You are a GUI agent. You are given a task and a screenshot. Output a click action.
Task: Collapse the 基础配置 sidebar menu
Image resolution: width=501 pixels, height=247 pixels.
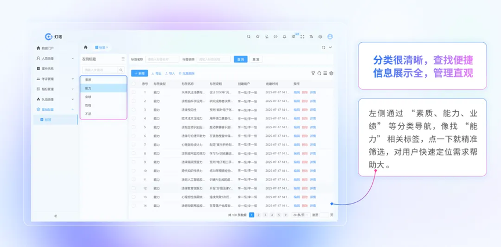click(55, 109)
